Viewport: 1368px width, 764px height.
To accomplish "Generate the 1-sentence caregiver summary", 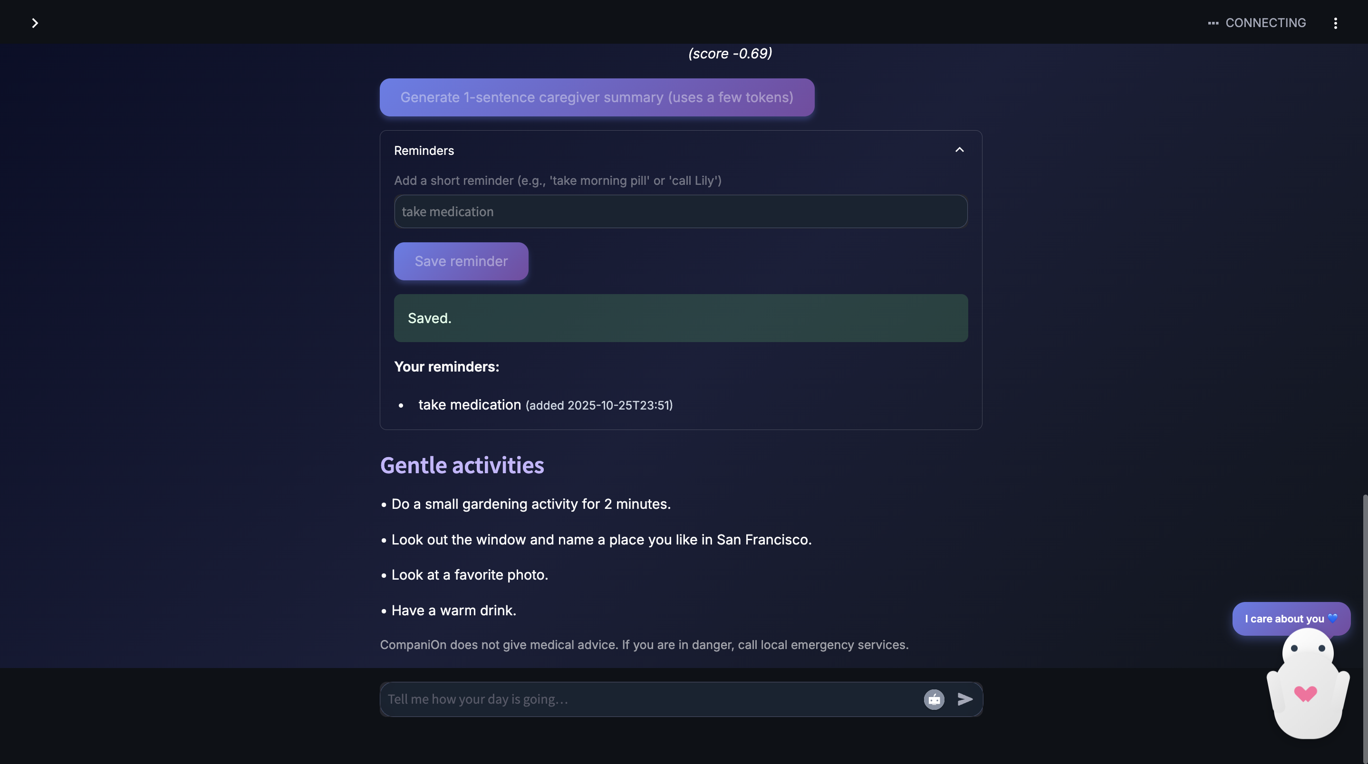I will 597,98.
